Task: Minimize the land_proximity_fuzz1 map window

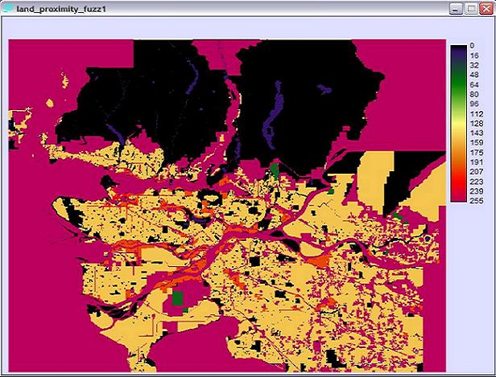Action: [457, 7]
